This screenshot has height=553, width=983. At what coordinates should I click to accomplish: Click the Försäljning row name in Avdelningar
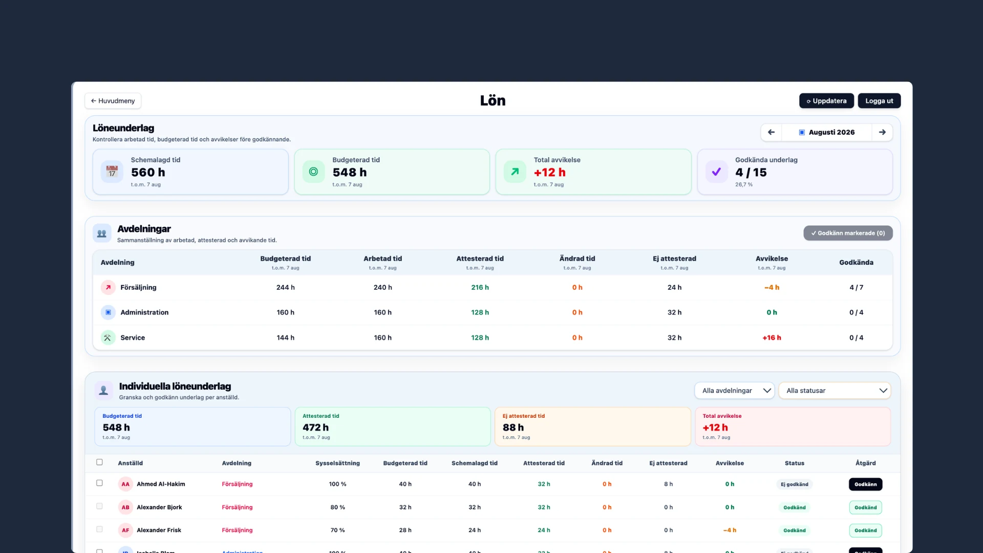click(138, 287)
